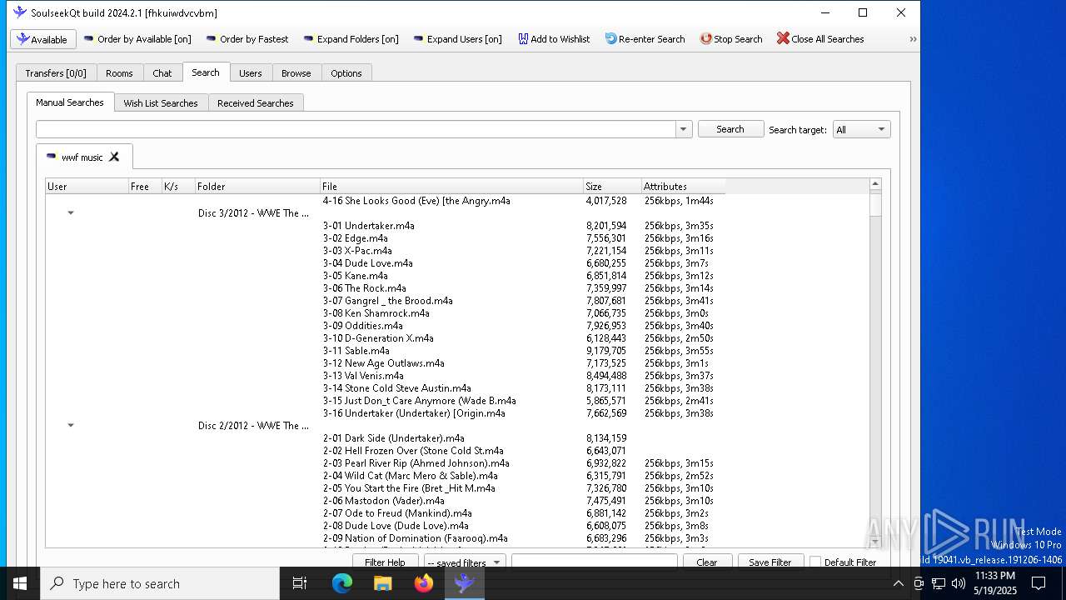The height and width of the screenshot is (600, 1066).
Task: Click the Search button
Action: tap(730, 129)
